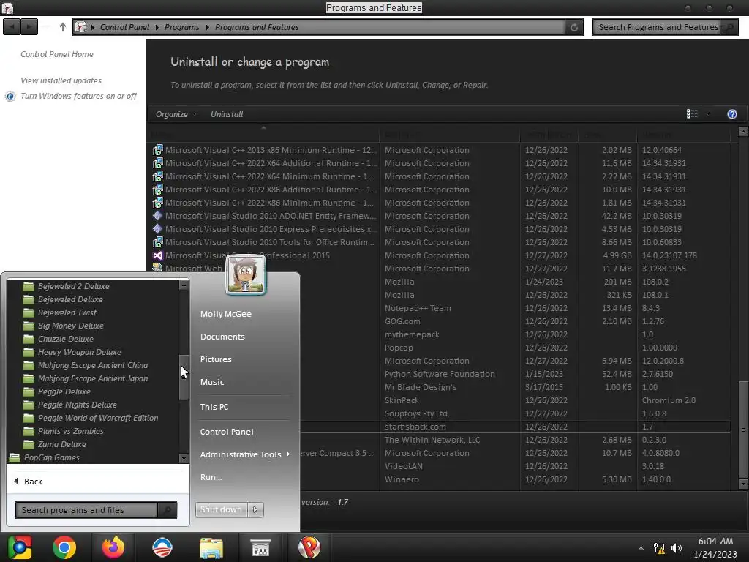The height and width of the screenshot is (562, 749).
Task: Click the change view icon
Action: pos(692,113)
